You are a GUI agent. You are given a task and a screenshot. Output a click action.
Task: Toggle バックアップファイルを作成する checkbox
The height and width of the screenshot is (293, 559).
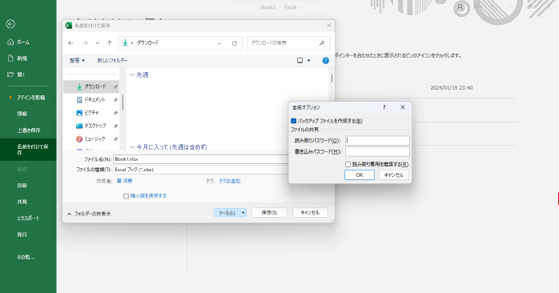[293, 121]
